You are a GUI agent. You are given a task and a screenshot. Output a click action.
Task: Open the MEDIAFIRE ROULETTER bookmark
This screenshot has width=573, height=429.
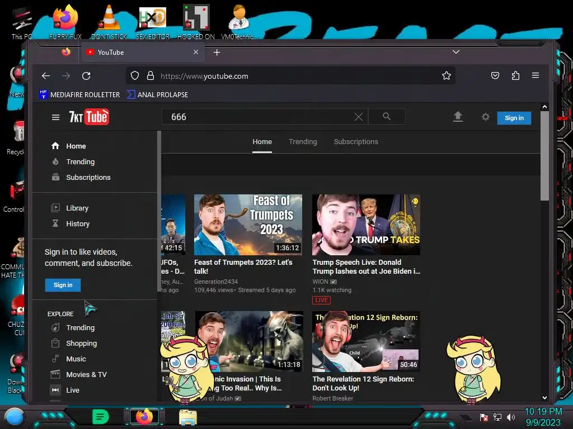coord(79,94)
